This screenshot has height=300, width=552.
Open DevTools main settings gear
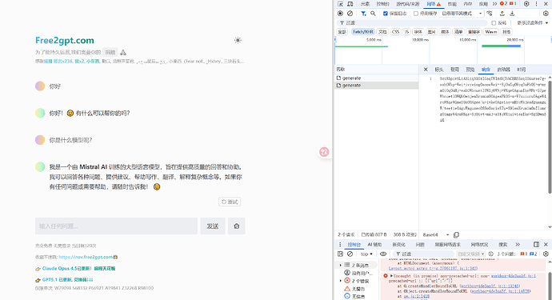click(526, 4)
